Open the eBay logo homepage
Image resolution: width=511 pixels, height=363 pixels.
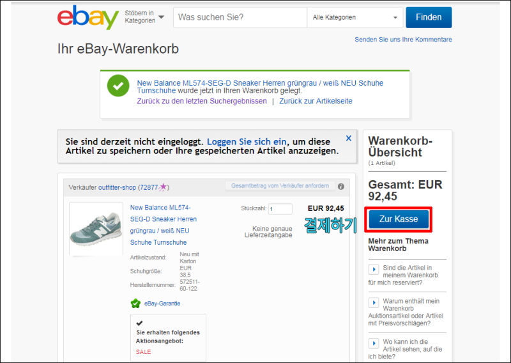coord(88,17)
